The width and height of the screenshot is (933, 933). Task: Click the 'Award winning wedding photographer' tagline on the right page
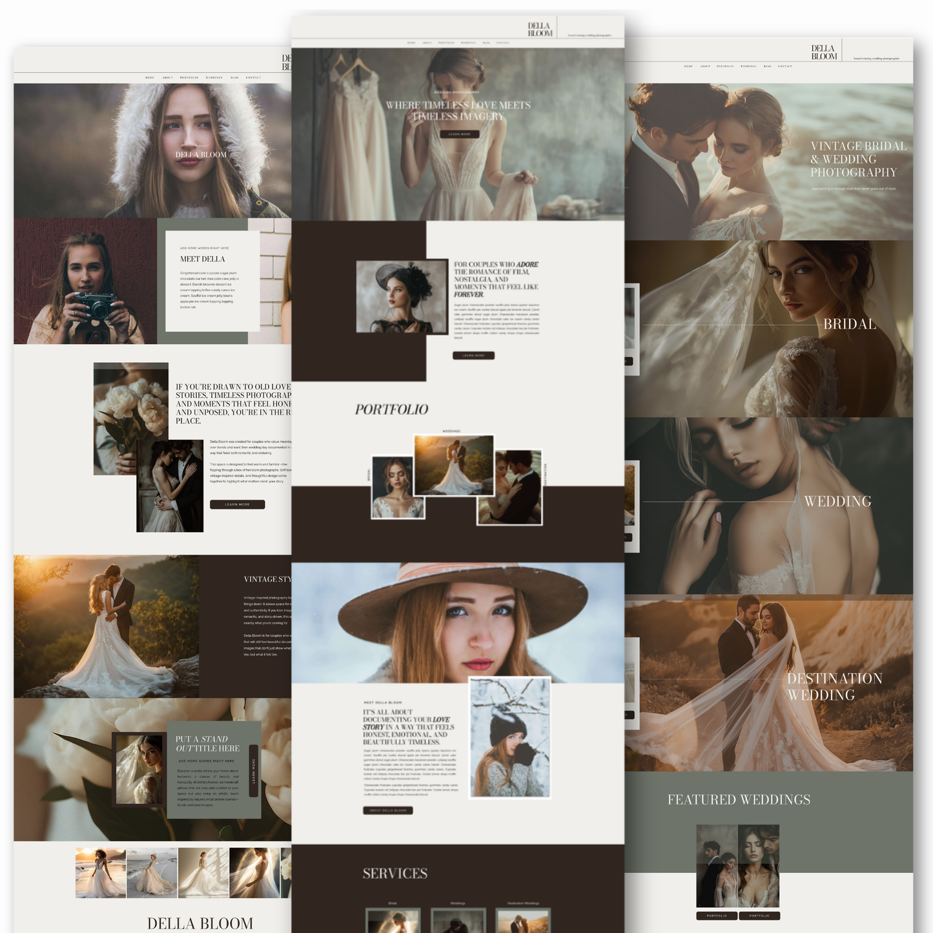coord(876,59)
